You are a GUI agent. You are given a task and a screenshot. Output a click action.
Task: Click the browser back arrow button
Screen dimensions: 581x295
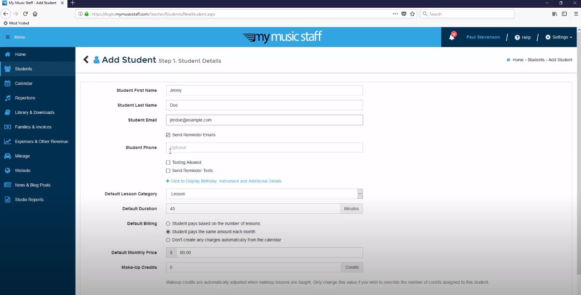[6, 14]
